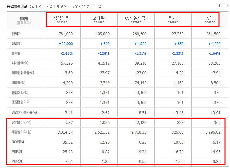Click current price 105,000
This screenshot has height=168, width=230.
pyautogui.click(x=102, y=34)
